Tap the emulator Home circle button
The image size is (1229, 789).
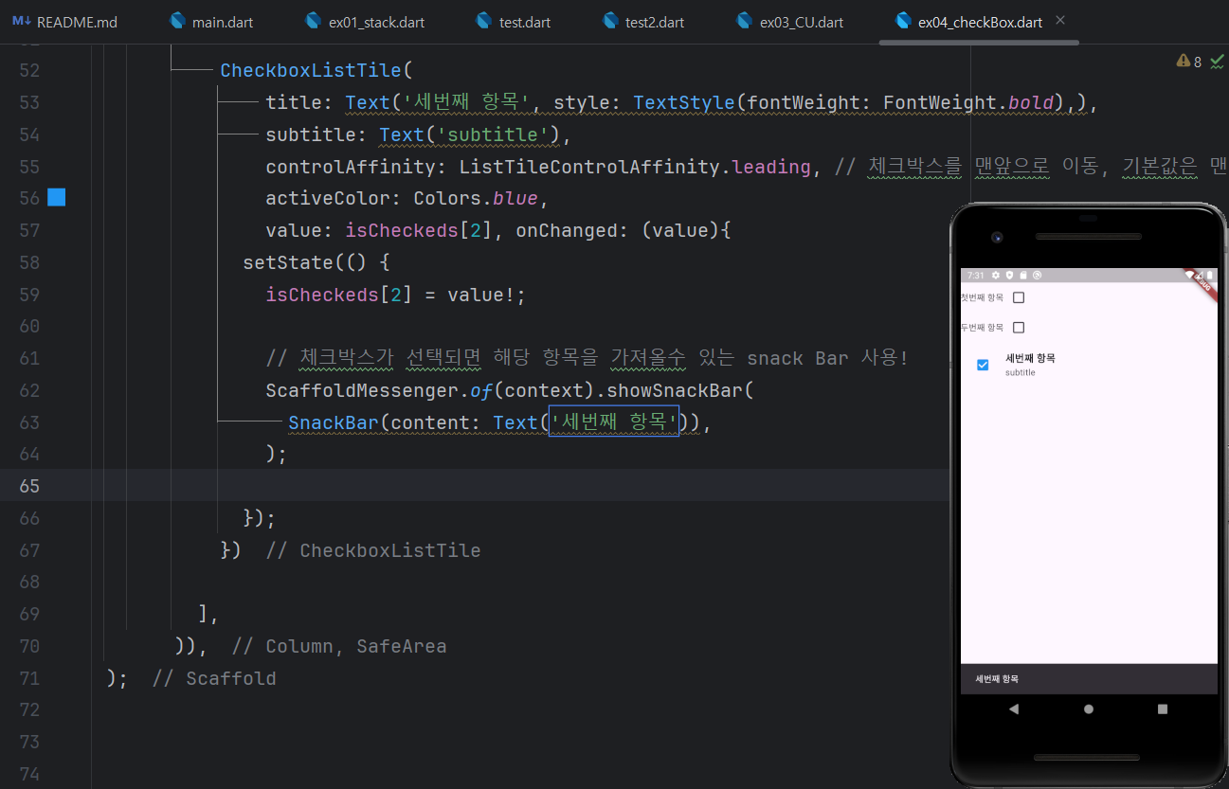1089,708
